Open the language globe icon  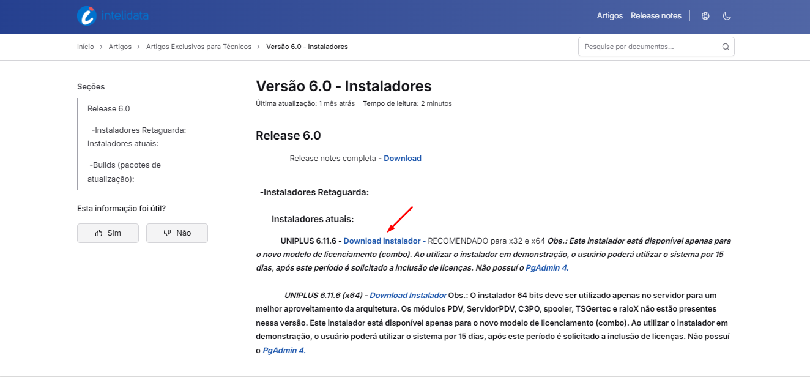click(705, 16)
